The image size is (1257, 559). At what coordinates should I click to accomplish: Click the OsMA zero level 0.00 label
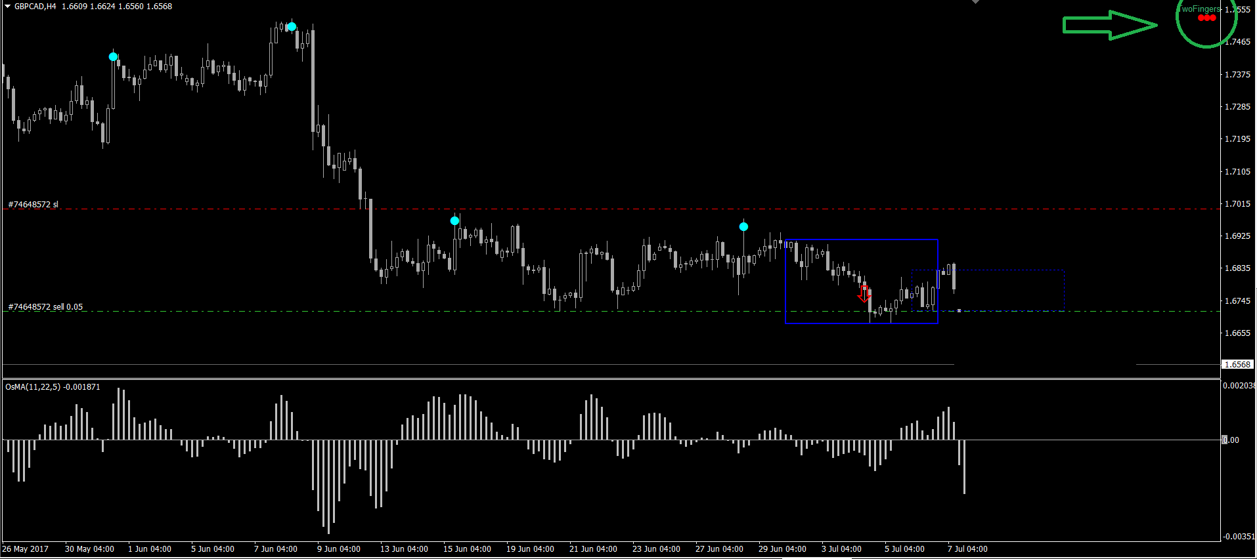[x=1231, y=440]
